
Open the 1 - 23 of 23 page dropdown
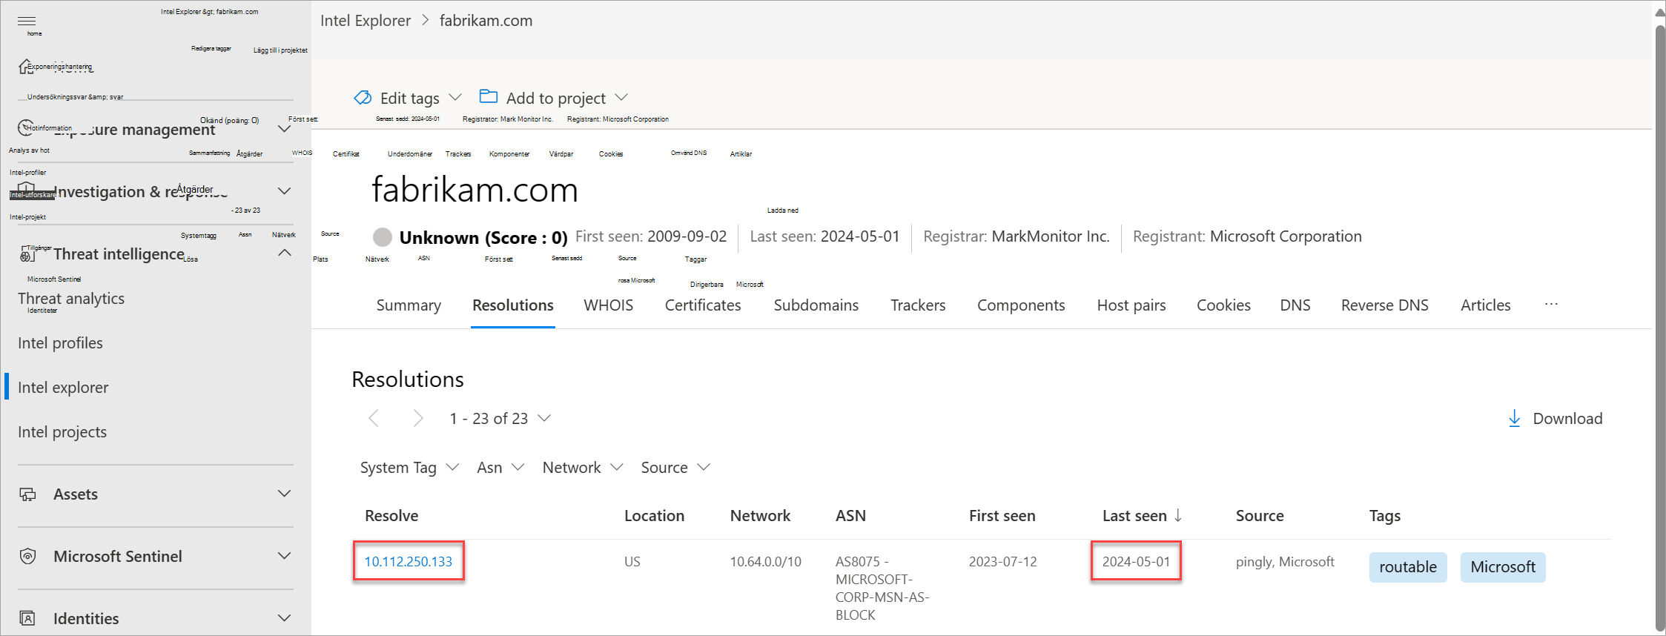click(500, 419)
